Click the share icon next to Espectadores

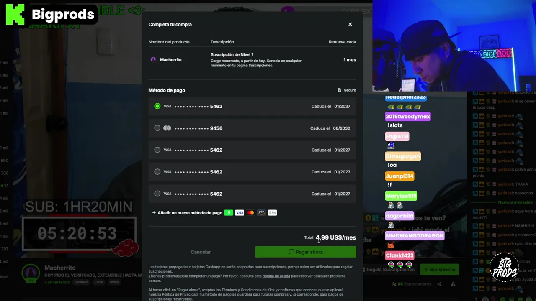coord(439,284)
